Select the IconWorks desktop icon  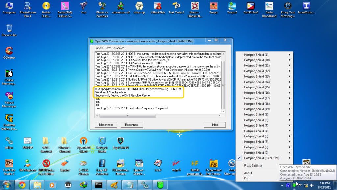pyautogui.click(x=306, y=8)
